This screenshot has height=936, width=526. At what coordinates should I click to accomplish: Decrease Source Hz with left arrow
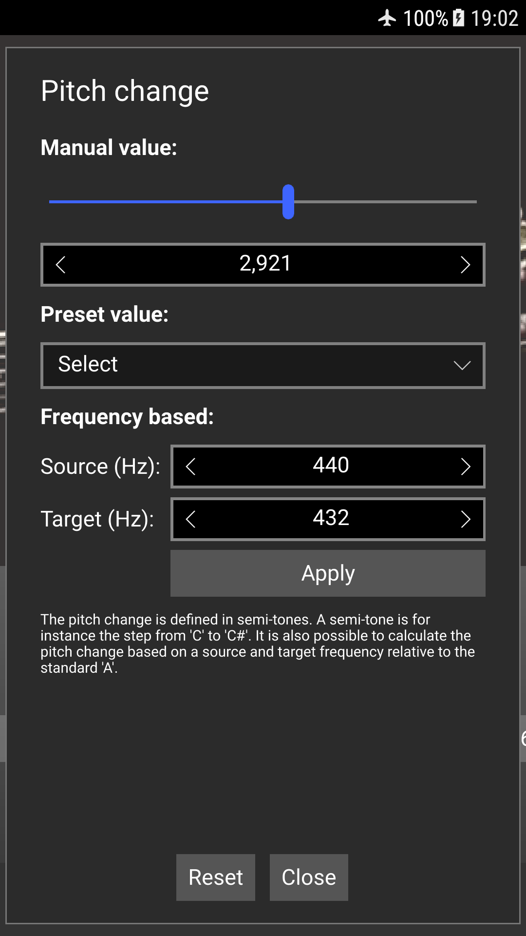pos(191,467)
